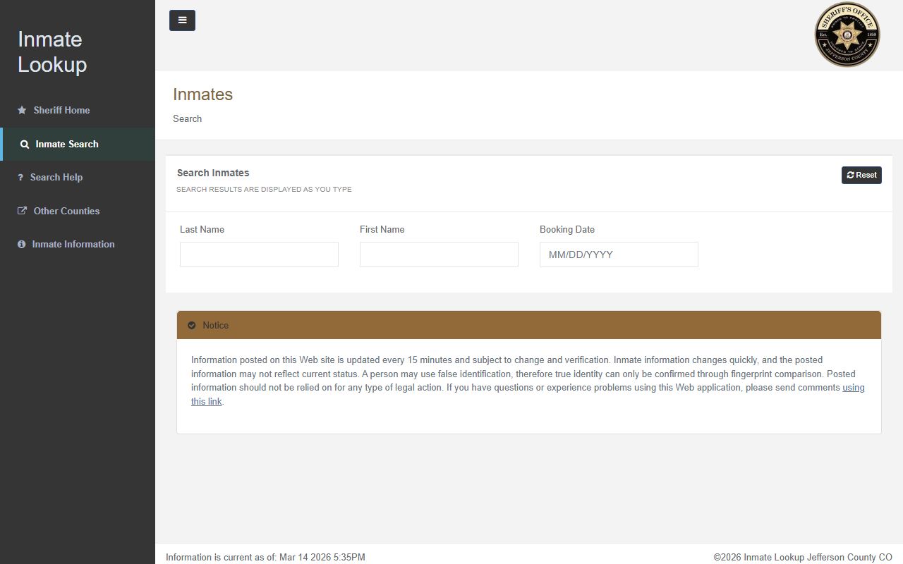This screenshot has width=903, height=564.
Task: Click the magnifier icon beside Inmate Search
Action: pos(25,145)
